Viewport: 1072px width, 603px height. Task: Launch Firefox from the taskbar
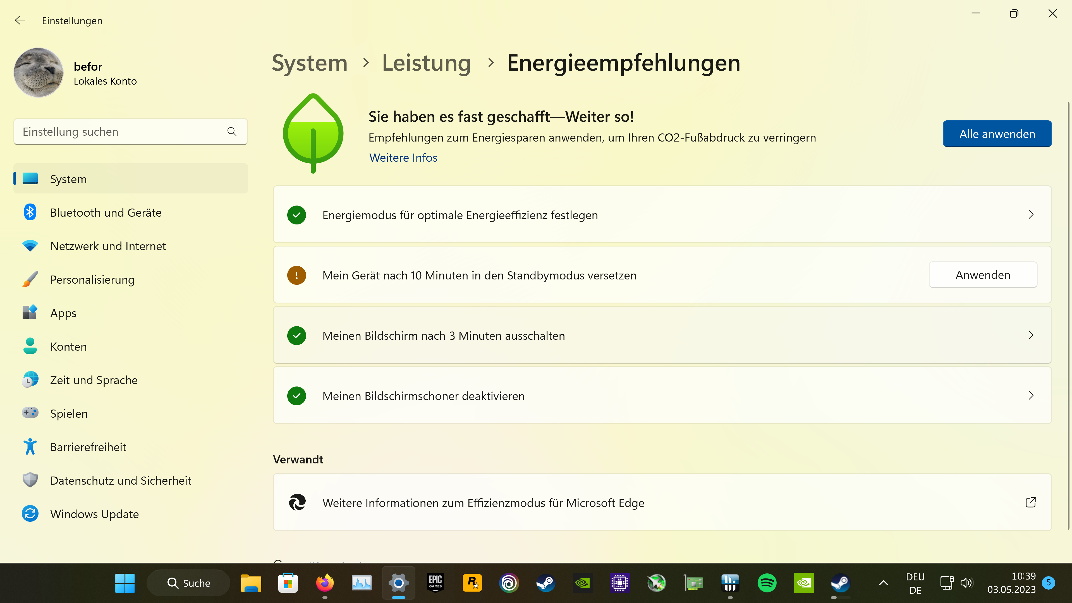click(325, 583)
